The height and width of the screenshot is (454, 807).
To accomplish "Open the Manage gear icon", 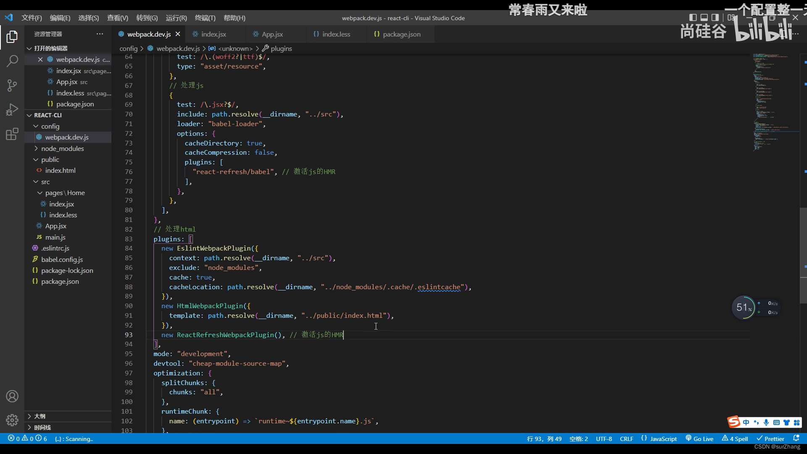I will 12,420.
